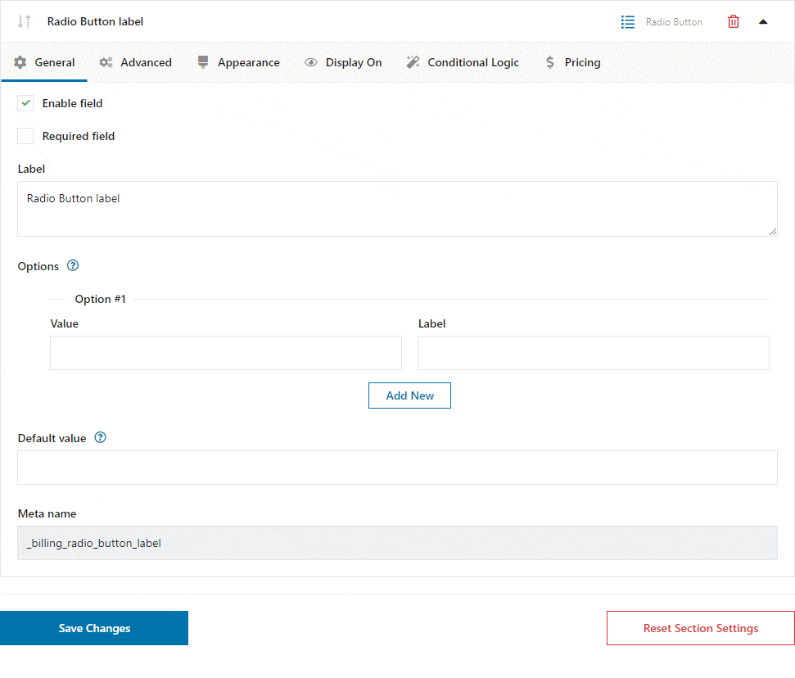Click the Radio Button list type icon
The width and height of the screenshot is (795, 678).
coord(628,22)
